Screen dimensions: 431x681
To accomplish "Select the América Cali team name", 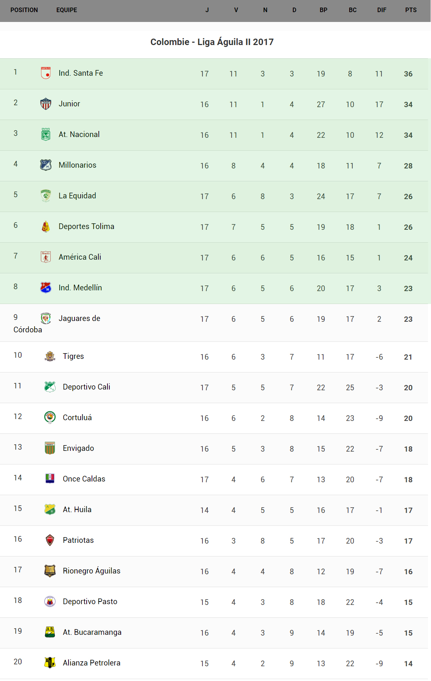I will (x=80, y=257).
